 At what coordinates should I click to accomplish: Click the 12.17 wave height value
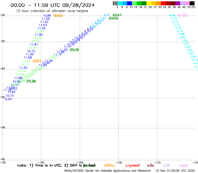tap(25, 64)
